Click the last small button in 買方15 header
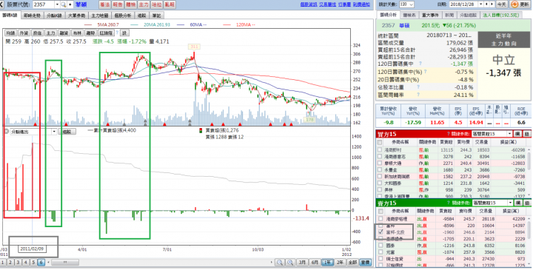The width and height of the screenshot is (533, 270). click(526, 134)
